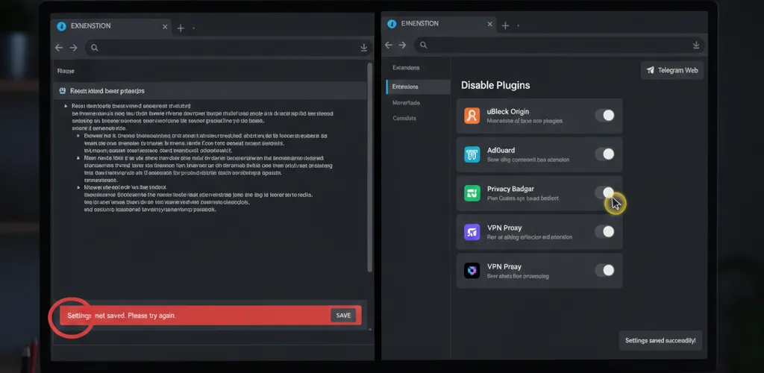The image size is (764, 373).
Task: Open the highlighted Entenaions sidebar item
Action: pyautogui.click(x=418, y=87)
